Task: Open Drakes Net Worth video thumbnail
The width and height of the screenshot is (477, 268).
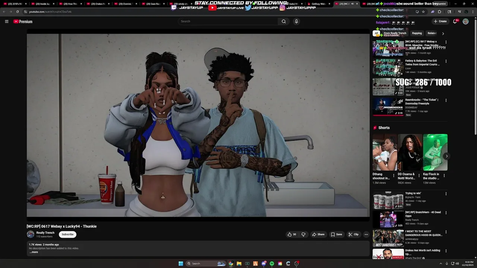Action: pos(388,254)
